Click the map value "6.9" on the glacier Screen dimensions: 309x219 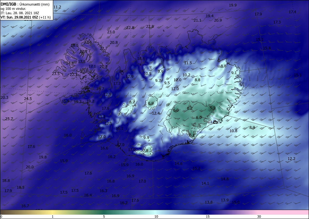coord(151,103)
